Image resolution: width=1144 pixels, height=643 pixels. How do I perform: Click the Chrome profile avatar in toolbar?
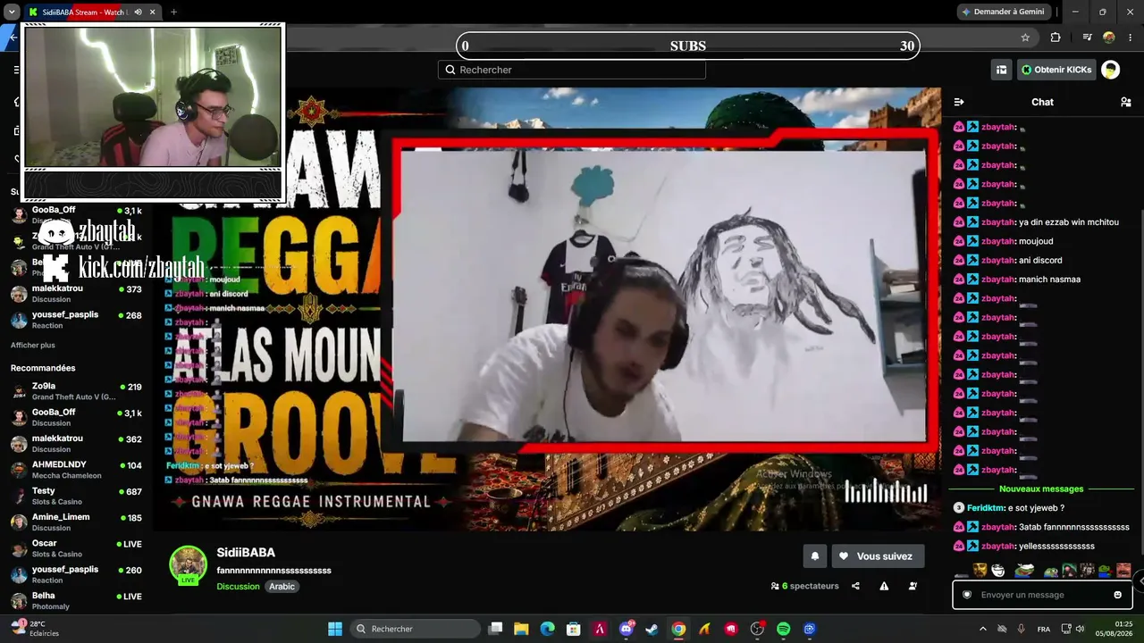point(1109,38)
